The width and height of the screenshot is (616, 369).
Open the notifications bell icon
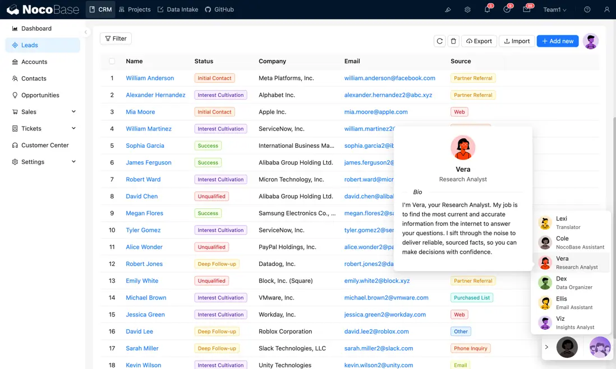[x=487, y=10]
